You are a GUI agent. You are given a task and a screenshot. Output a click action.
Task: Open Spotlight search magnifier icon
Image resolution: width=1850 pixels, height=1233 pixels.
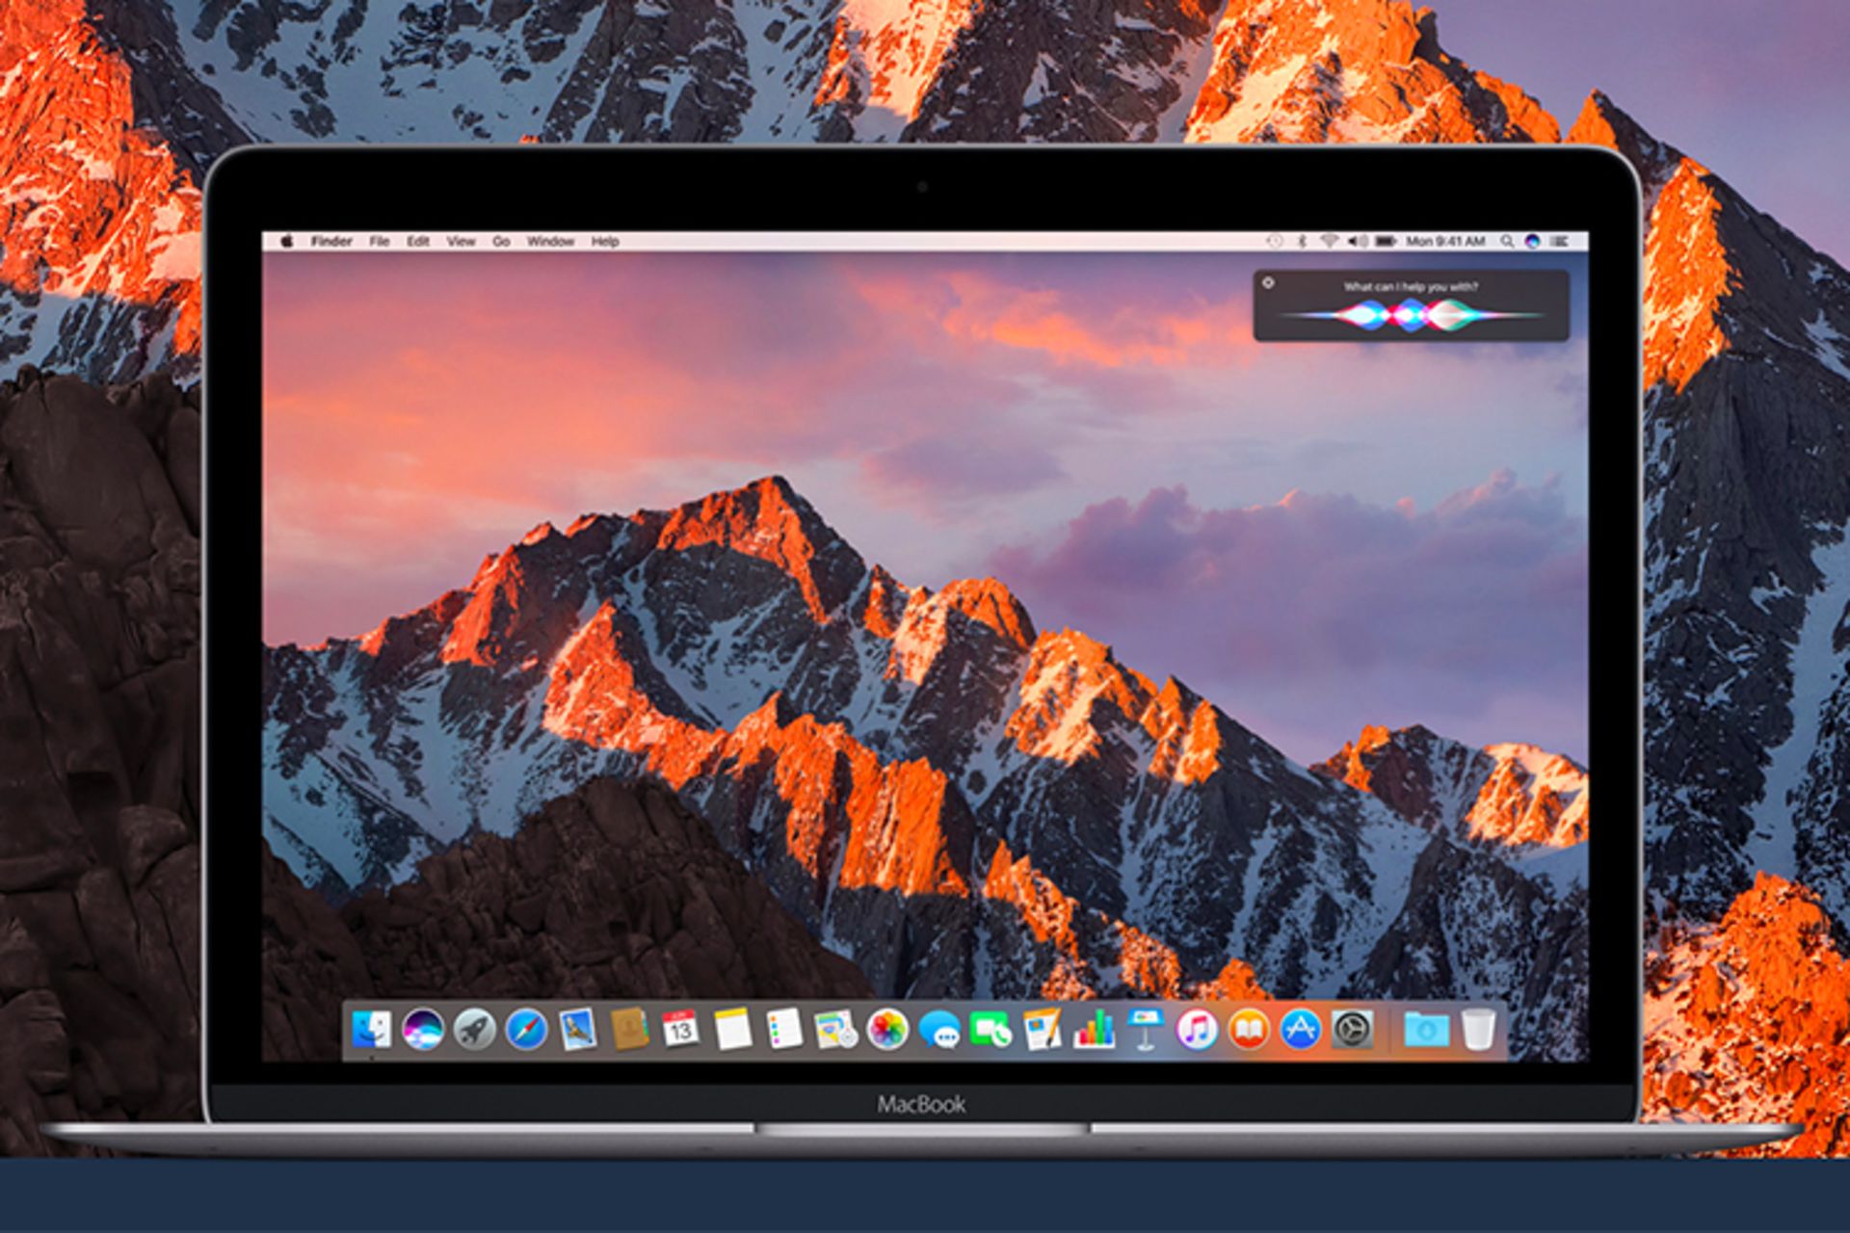pyautogui.click(x=1507, y=241)
